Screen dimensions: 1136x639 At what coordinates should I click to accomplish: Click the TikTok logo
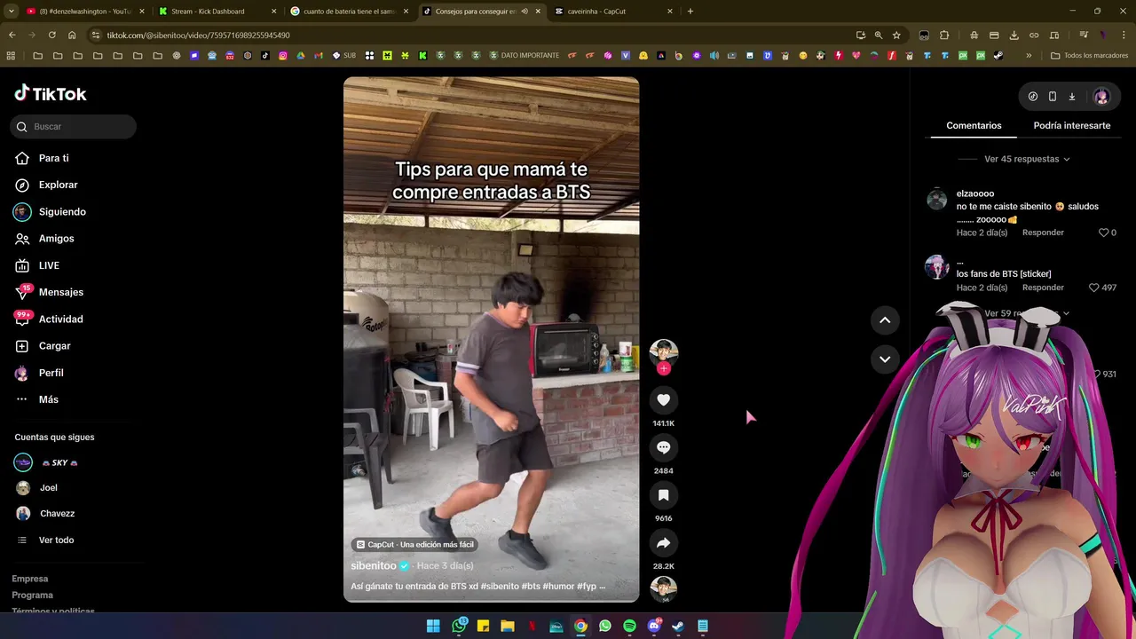(51, 93)
